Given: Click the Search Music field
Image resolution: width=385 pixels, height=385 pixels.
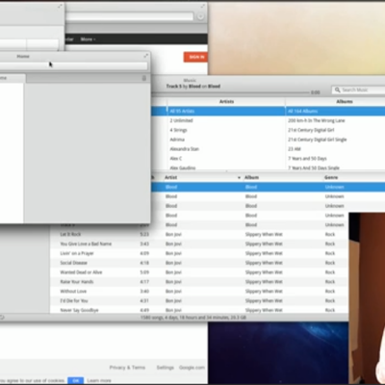Looking at the screenshot, I should (x=358, y=90).
